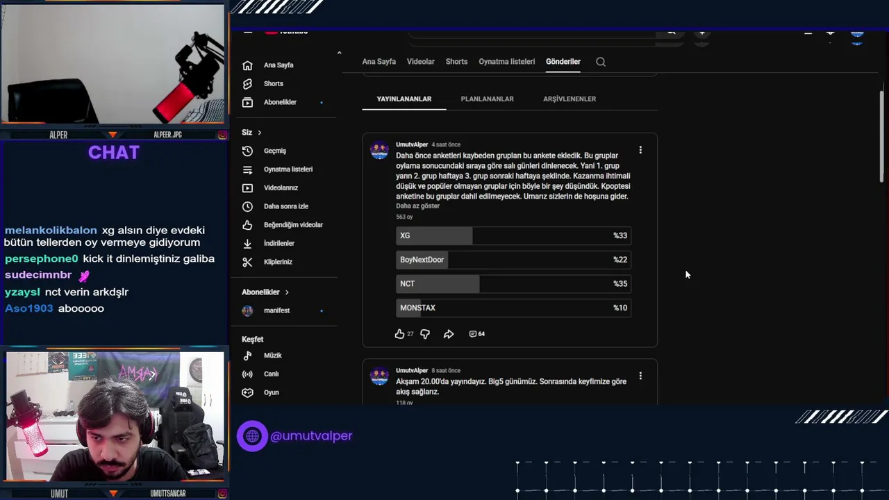Select the Gönderiler channel tab
The width and height of the screenshot is (889, 500).
[x=563, y=62]
